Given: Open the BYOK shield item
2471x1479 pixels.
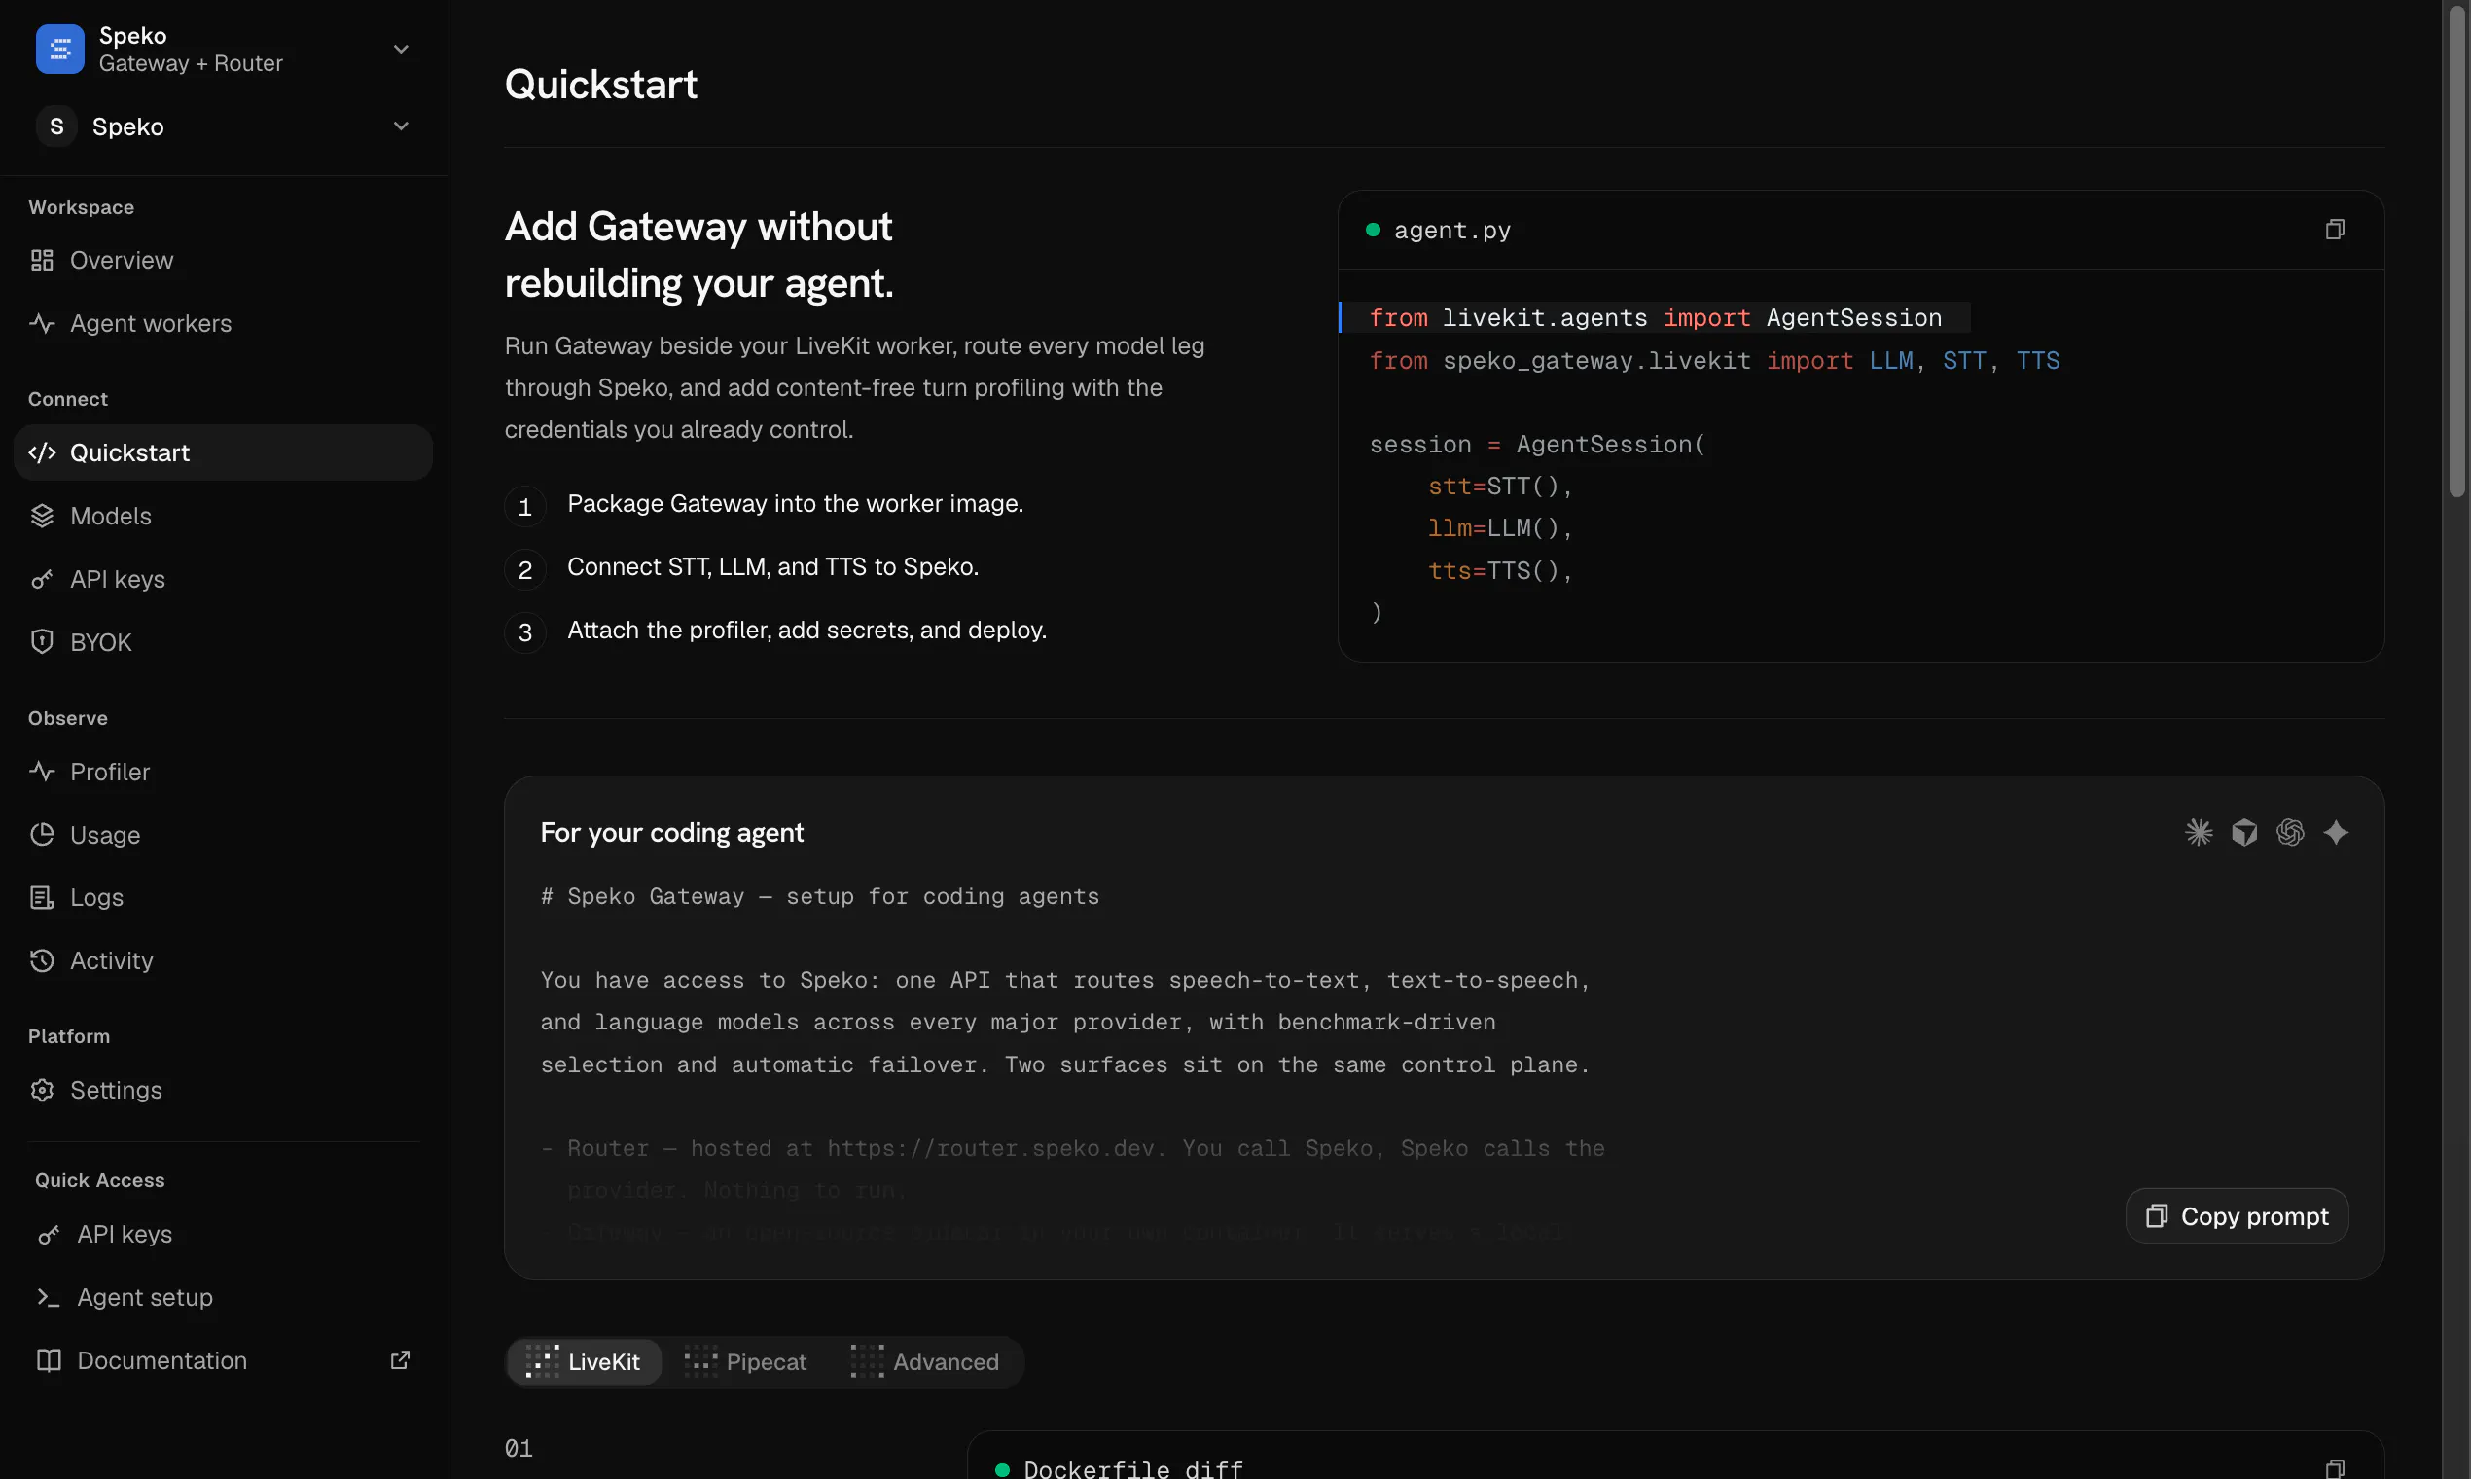Looking at the screenshot, I should tap(223, 643).
